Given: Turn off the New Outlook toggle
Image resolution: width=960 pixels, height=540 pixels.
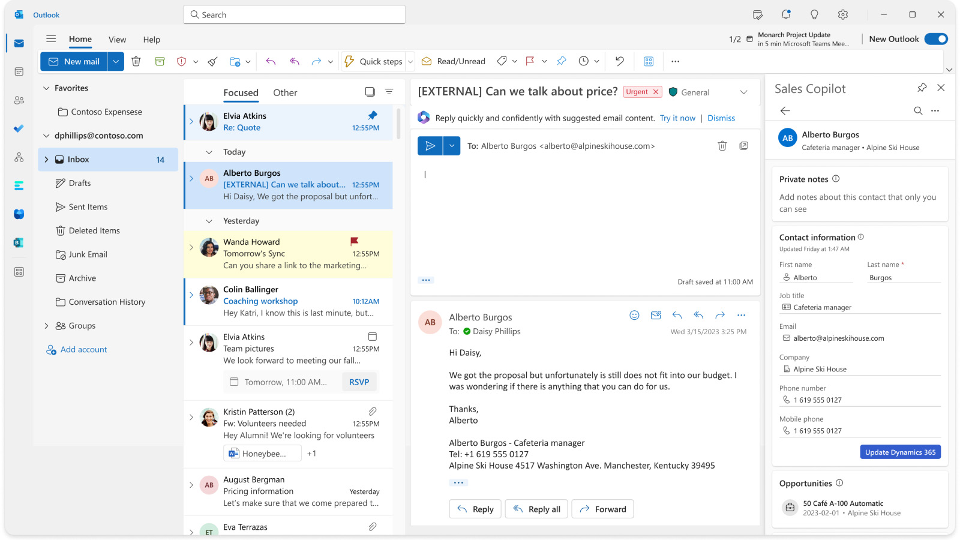Looking at the screenshot, I should tap(935, 39).
